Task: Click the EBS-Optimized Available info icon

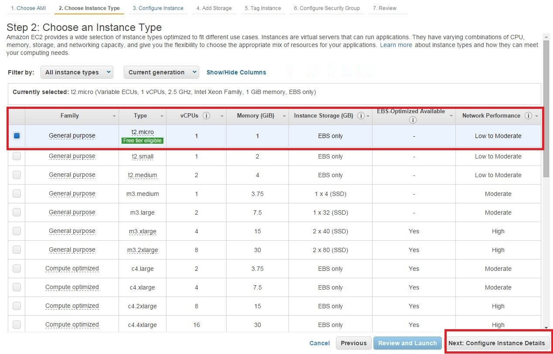Action: click(x=413, y=120)
